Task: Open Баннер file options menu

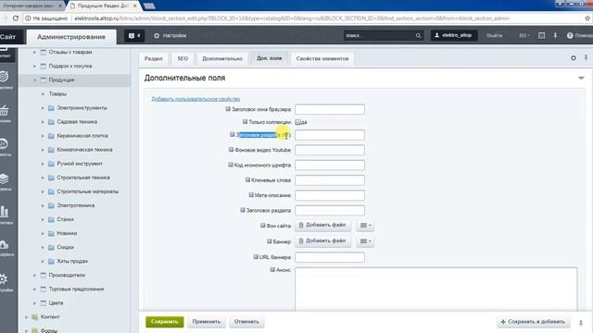Action: click(x=365, y=241)
